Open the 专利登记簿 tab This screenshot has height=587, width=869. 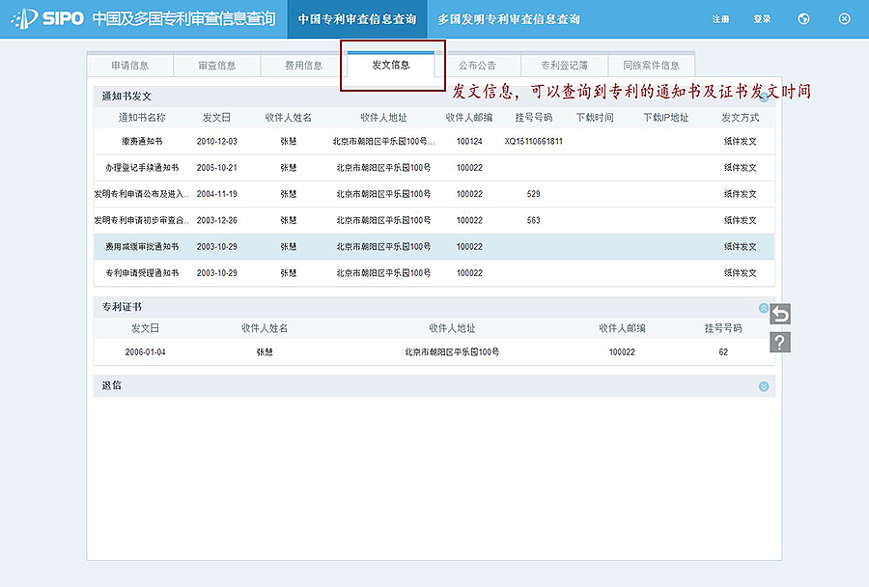(564, 66)
